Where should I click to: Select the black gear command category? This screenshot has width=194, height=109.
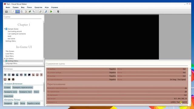9,79
